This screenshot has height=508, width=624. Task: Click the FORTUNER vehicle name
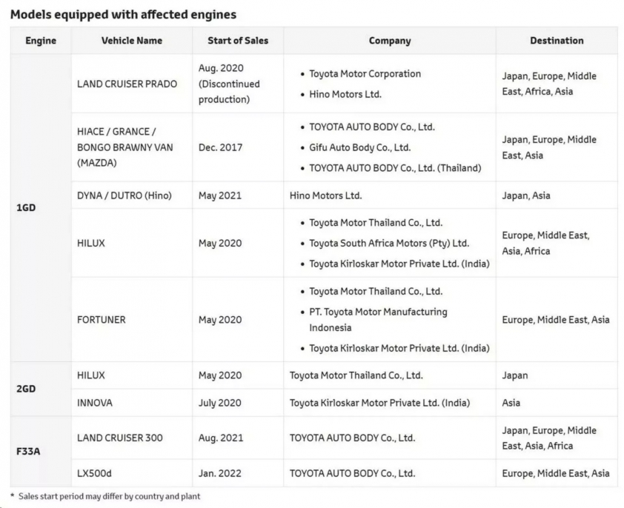[101, 320]
